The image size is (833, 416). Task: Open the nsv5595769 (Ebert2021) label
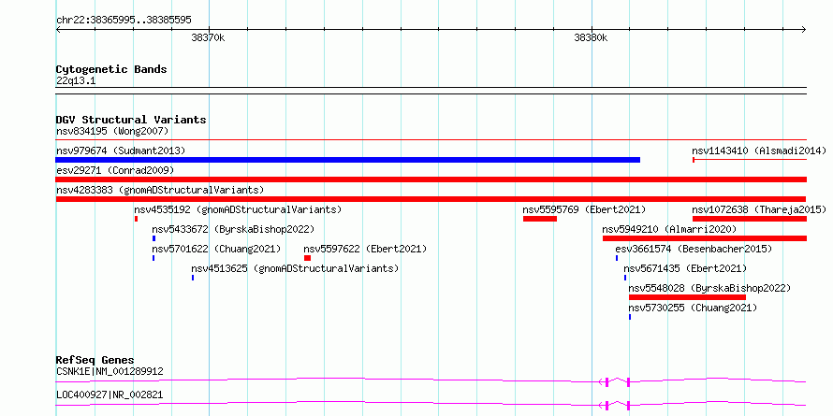click(x=584, y=209)
